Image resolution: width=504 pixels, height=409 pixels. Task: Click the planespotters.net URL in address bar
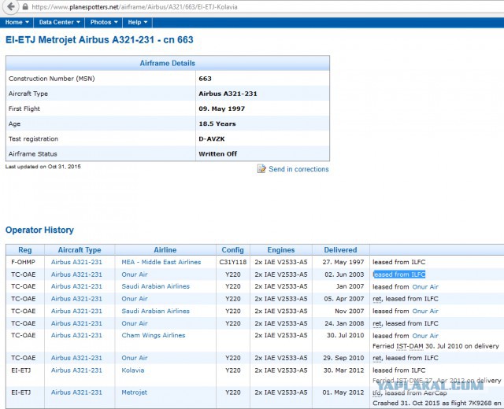pos(135,7)
